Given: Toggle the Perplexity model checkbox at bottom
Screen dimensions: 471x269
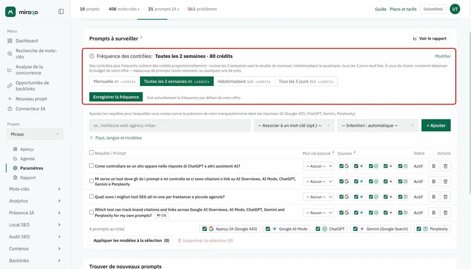Looking at the screenshot, I should (x=419, y=229).
